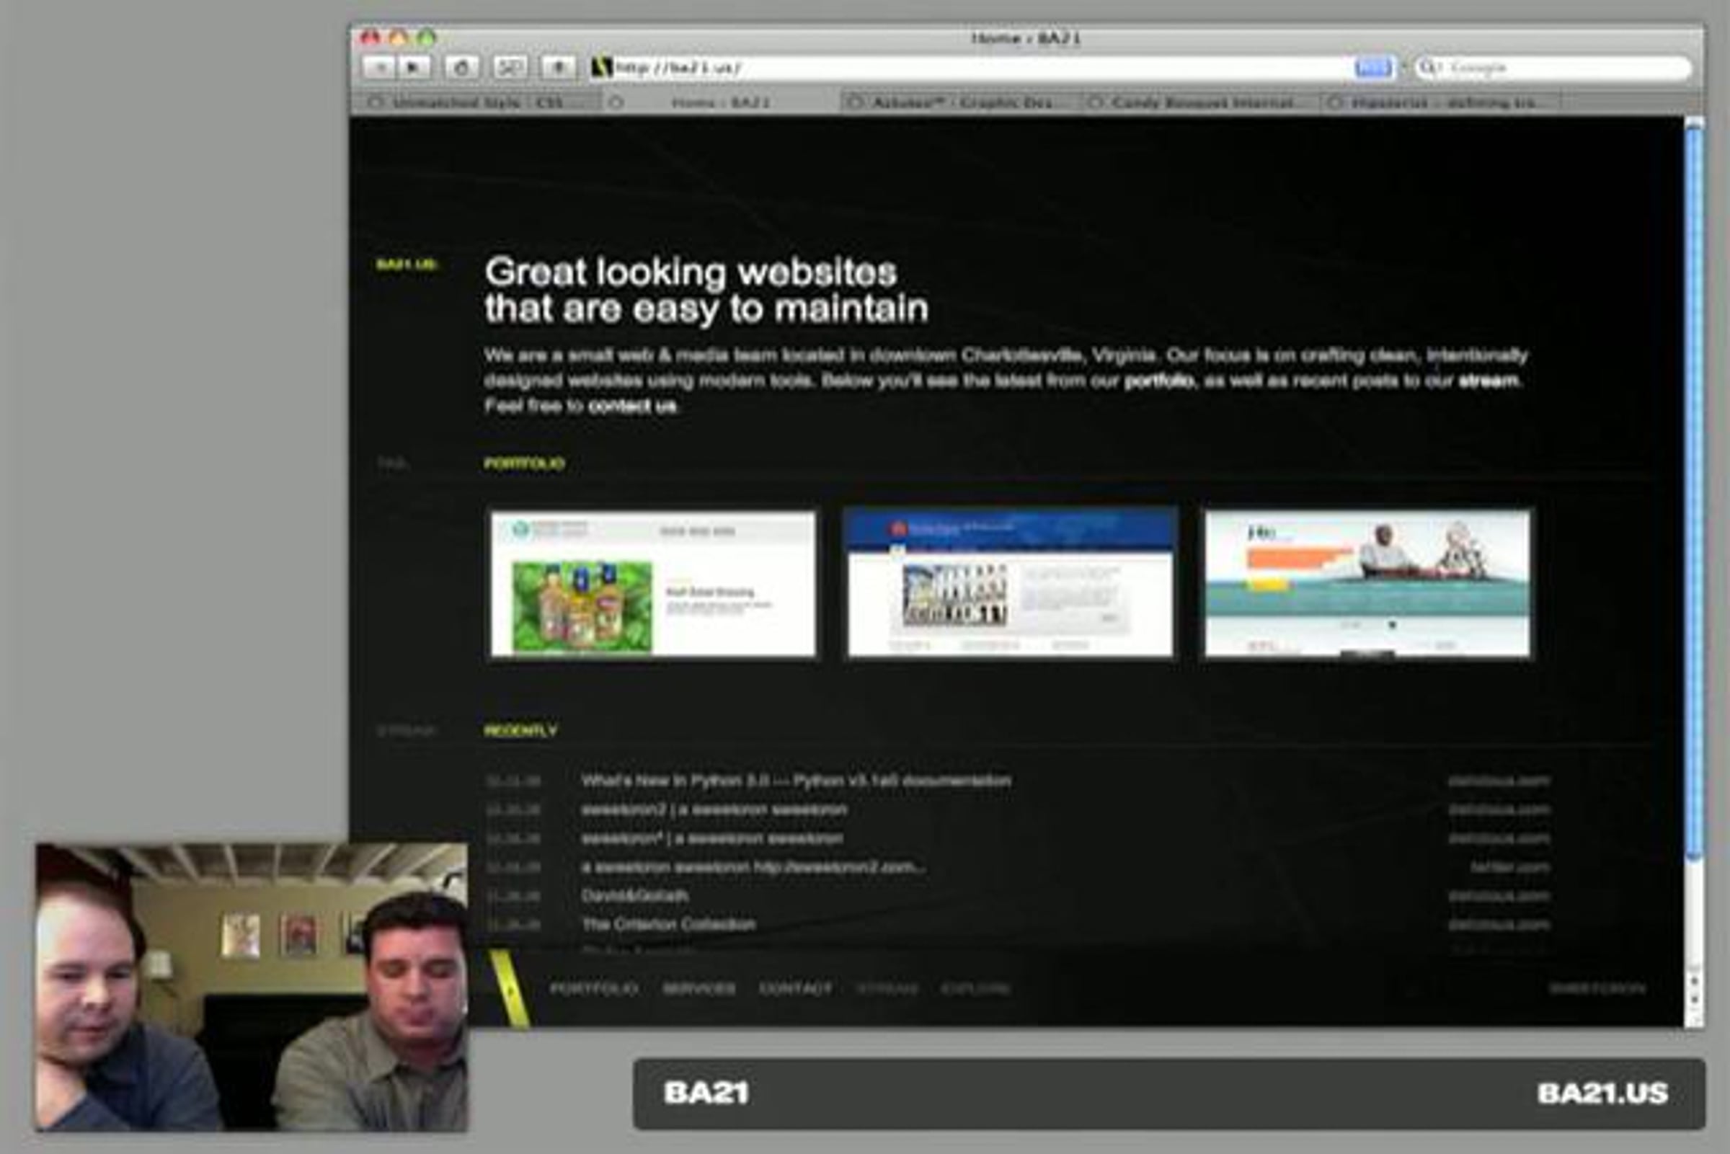Image resolution: width=1730 pixels, height=1154 pixels.
Task: Open the 'contact us' link in intro
Action: pos(632,407)
